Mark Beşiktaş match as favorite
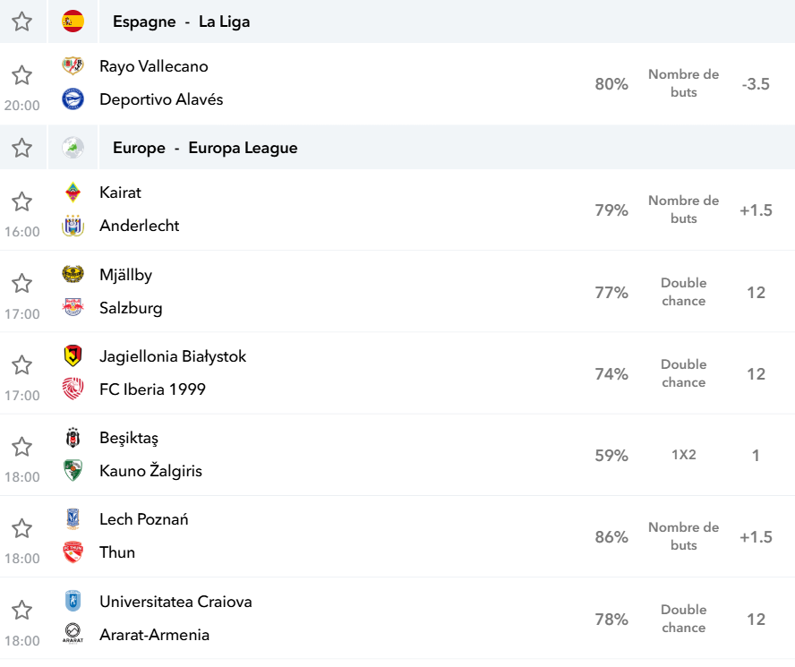795x667 pixels. click(21, 447)
